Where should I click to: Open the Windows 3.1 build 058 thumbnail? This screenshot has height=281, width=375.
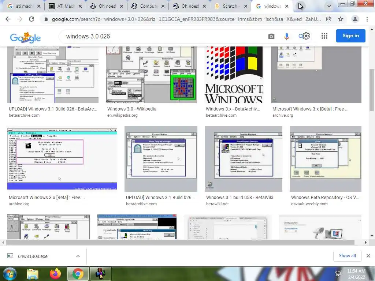tap(244, 159)
